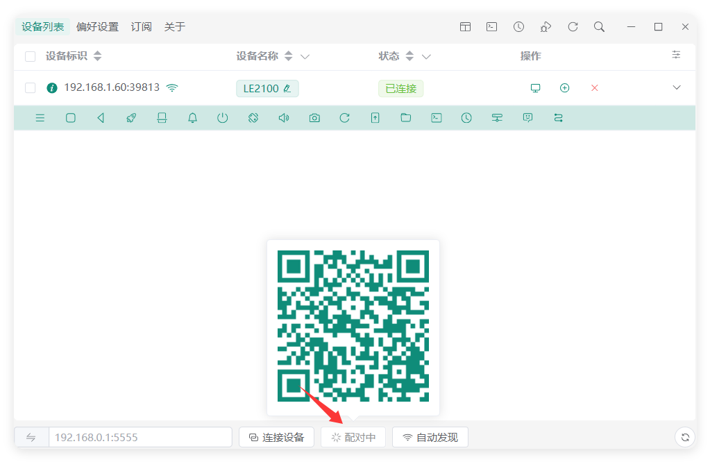
Task: Check the checkbox for device 192.168.1.60:39813
Action: point(31,88)
